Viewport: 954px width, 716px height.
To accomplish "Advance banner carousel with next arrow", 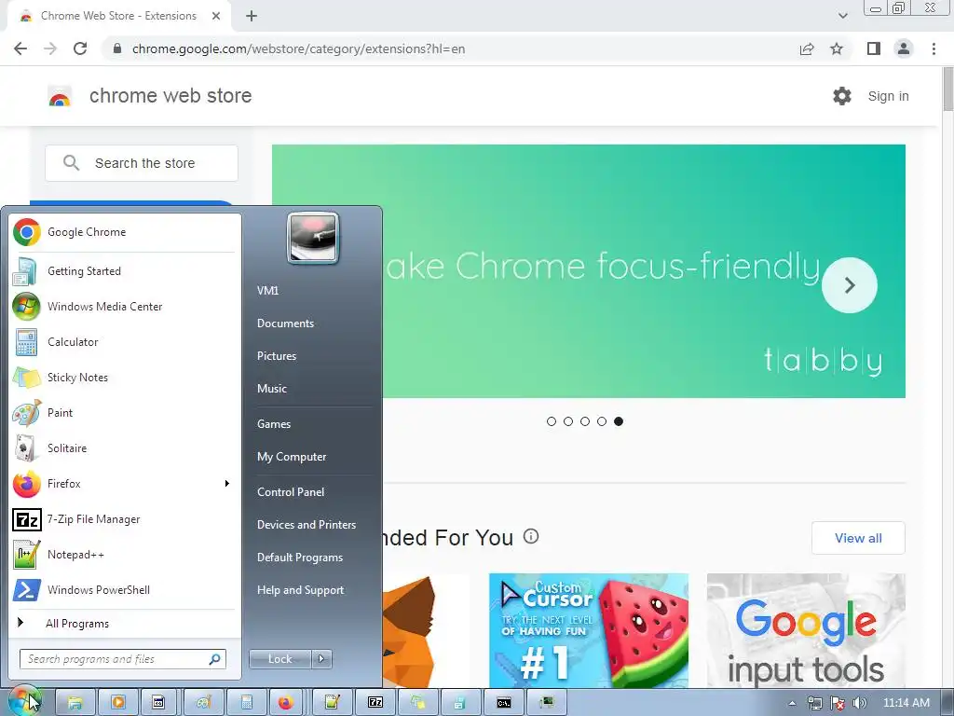I will tap(850, 285).
